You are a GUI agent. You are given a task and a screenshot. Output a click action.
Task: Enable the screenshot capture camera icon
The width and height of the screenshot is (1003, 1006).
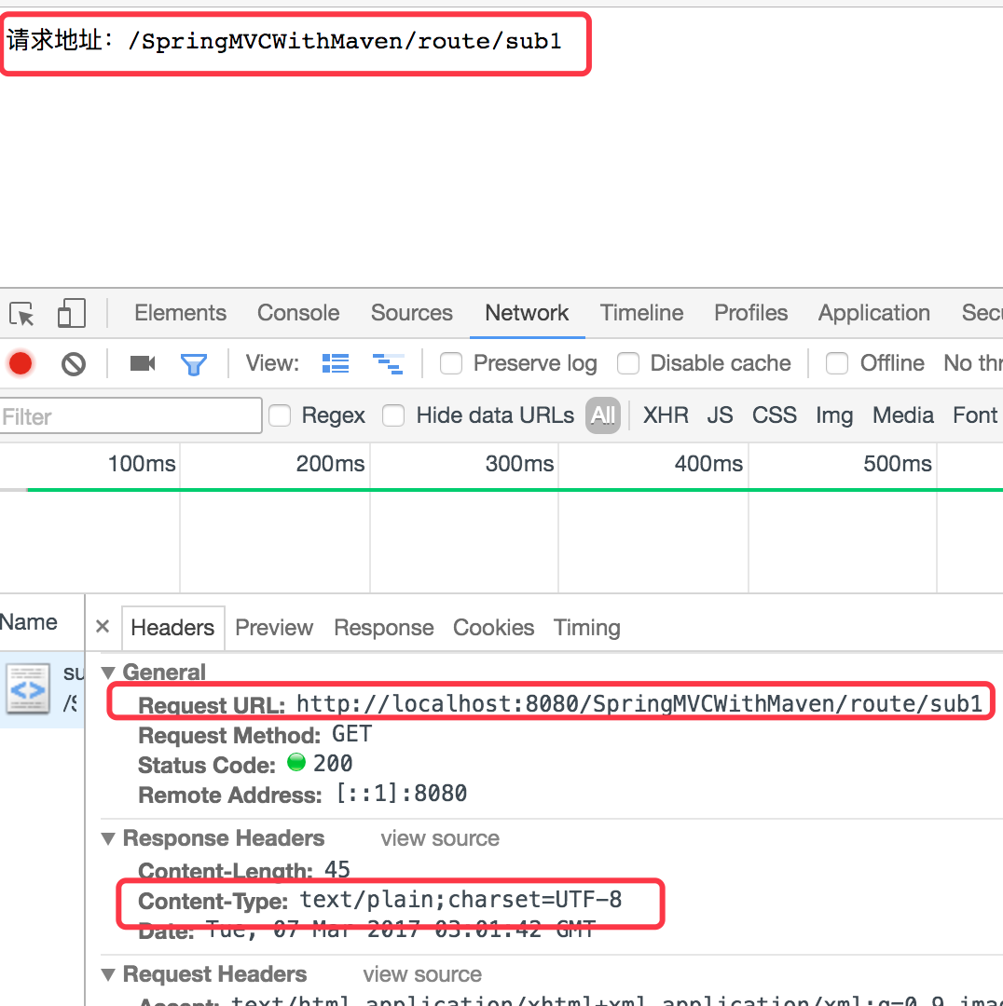(x=142, y=363)
